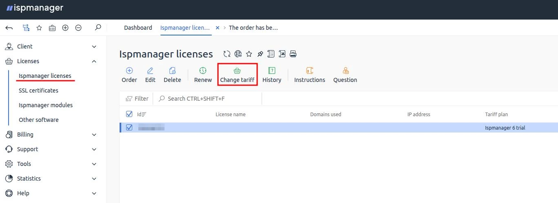The height and width of the screenshot is (203, 558).
Task: Open Instructions for the license
Action: pyautogui.click(x=310, y=75)
